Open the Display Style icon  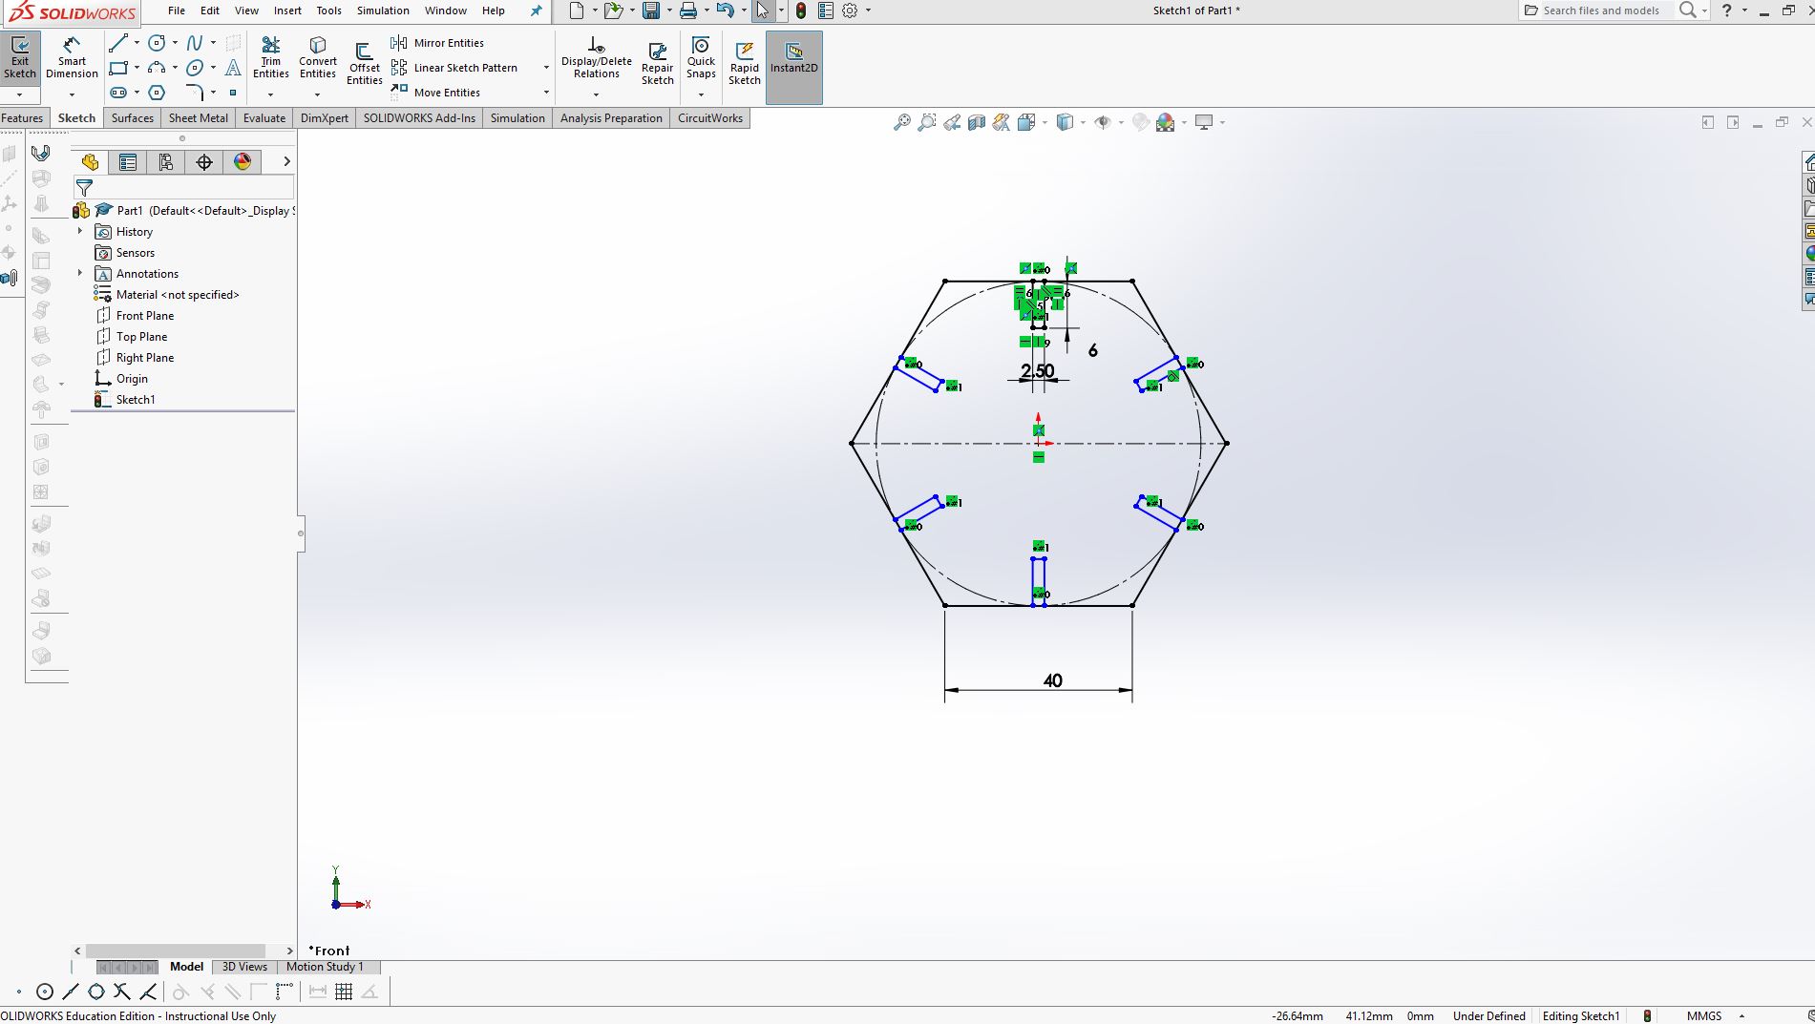(x=1065, y=122)
